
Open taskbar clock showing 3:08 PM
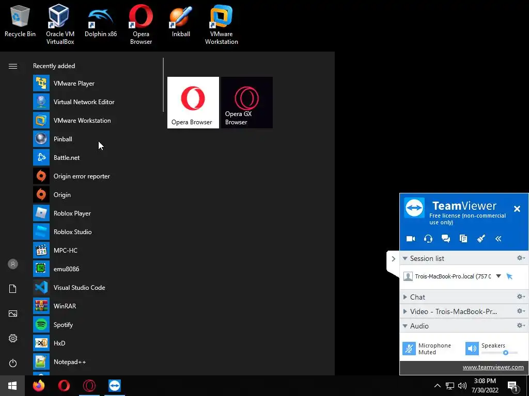[485, 386]
